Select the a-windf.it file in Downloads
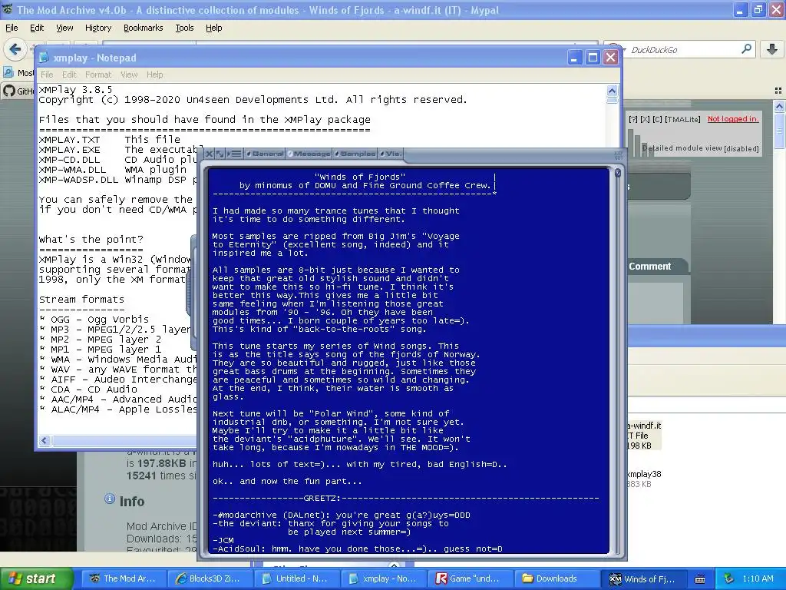Viewport: 786px width, 590px height. 644,435
